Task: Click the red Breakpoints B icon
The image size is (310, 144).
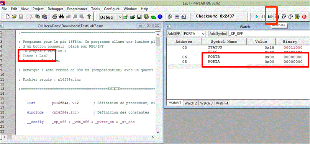Action: (304, 17)
